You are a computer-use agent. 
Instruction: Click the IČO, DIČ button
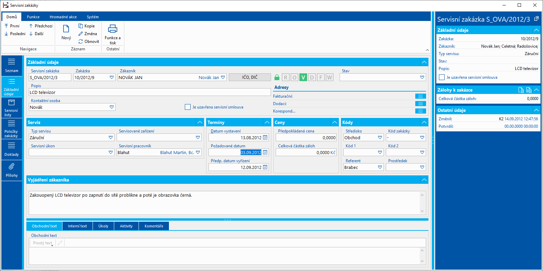(250, 77)
